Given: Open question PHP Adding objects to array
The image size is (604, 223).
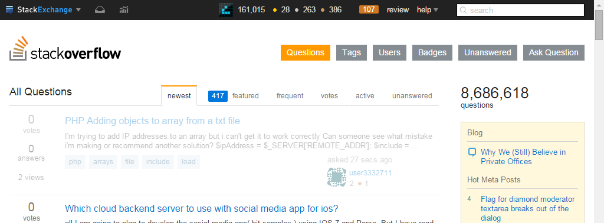Looking at the screenshot, I should [x=152, y=121].
